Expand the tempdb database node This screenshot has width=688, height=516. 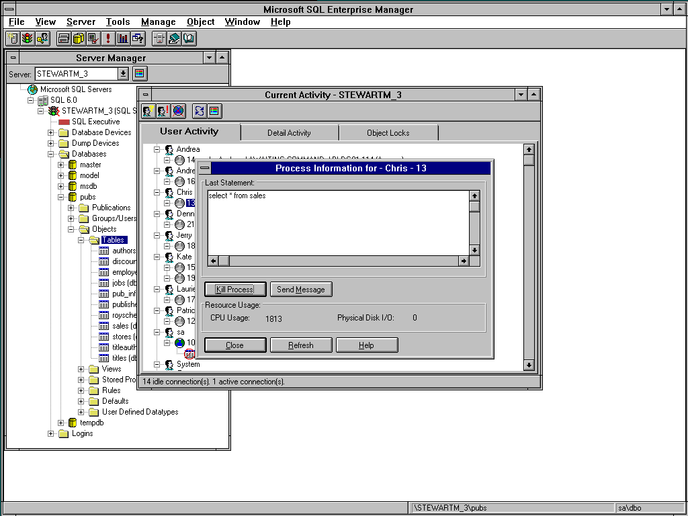(61, 423)
